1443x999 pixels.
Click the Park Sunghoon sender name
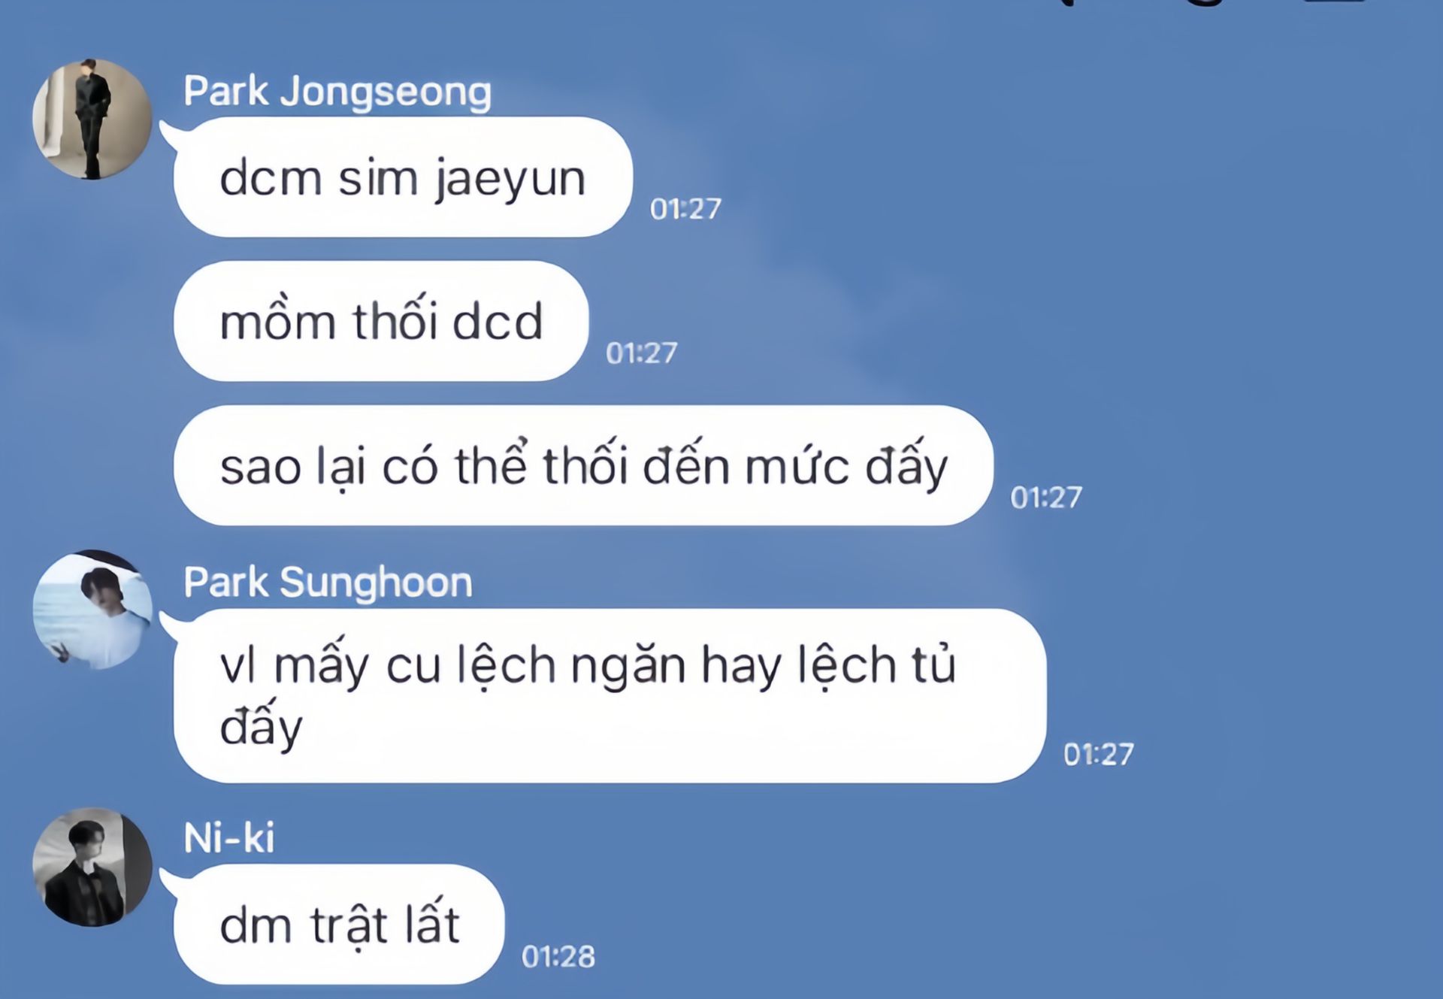[328, 583]
